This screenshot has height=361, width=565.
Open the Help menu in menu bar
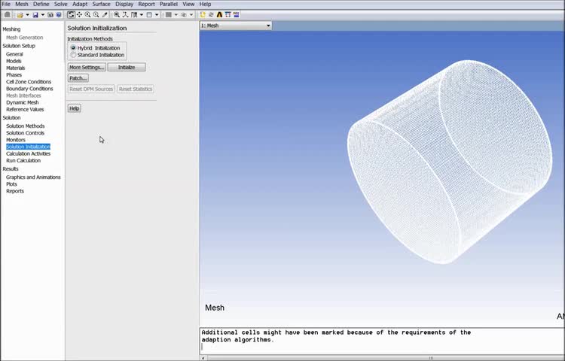(205, 4)
